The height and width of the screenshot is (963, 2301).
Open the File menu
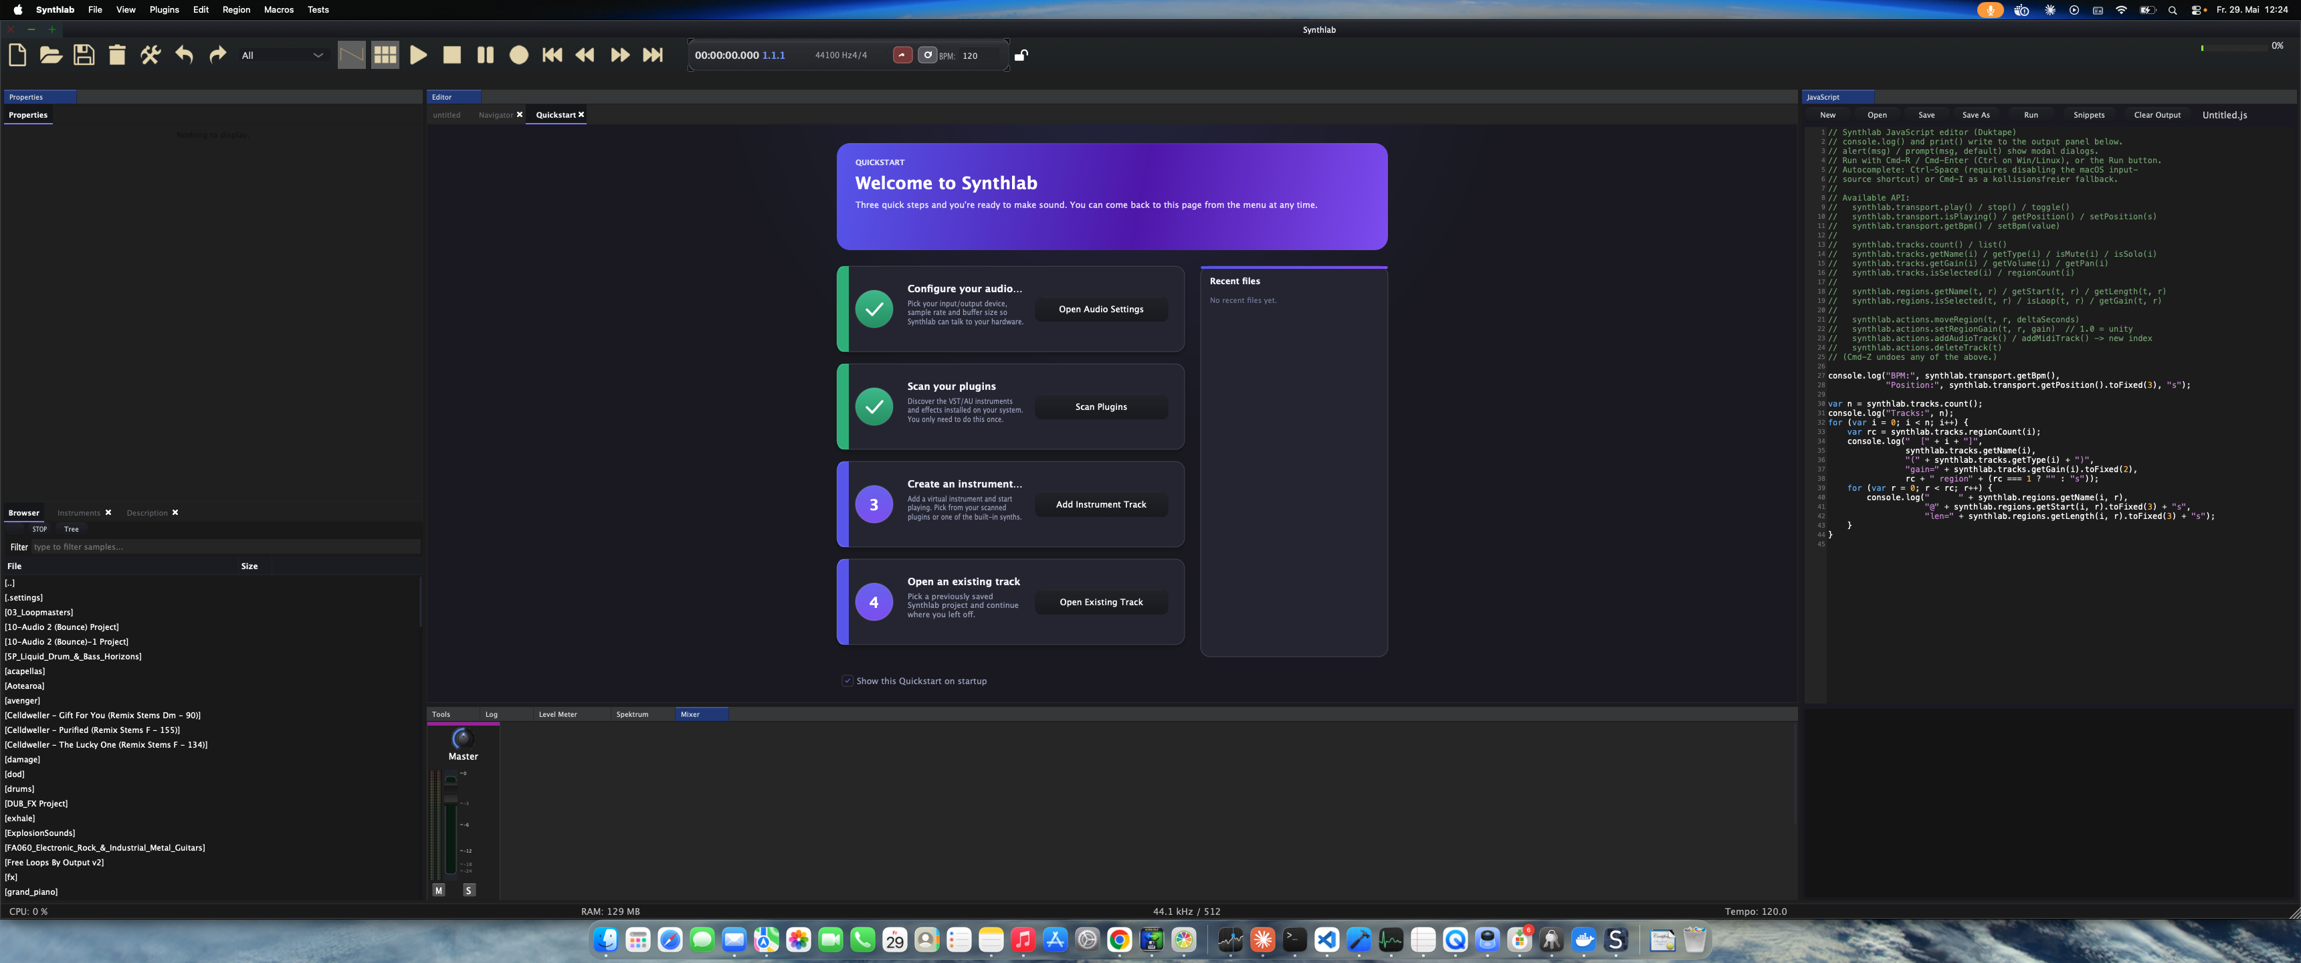(95, 10)
